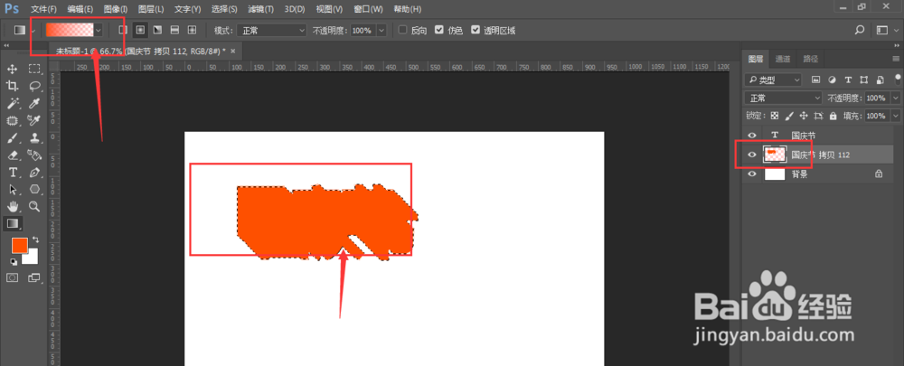Screen dimensions: 904x366
Task: Open gradient picker dropdown arrow
Action: pos(99,30)
